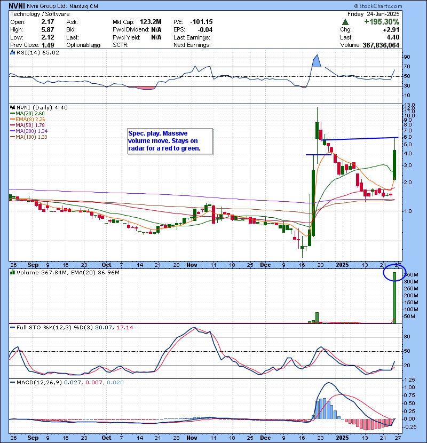Click the Fwd Yield N/A value
Viewport: 427px width, 443px height.
point(156,37)
